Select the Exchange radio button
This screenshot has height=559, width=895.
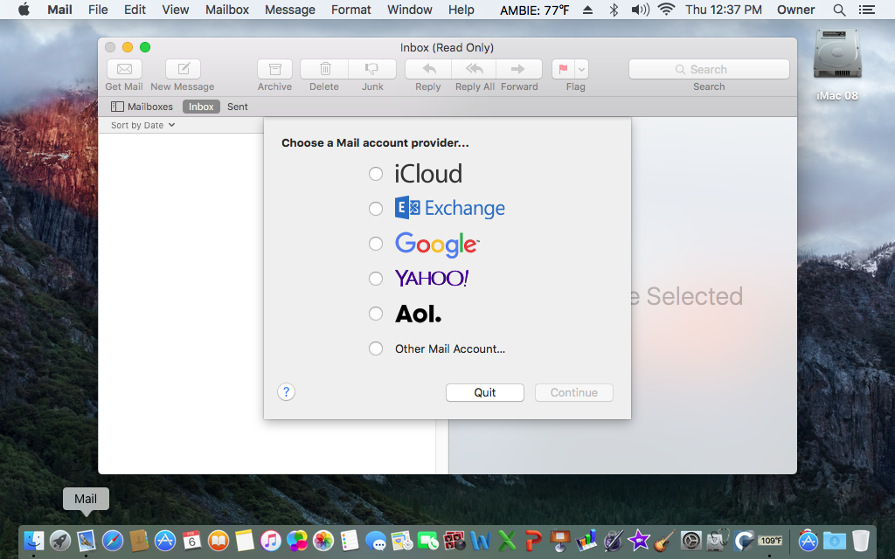376,209
